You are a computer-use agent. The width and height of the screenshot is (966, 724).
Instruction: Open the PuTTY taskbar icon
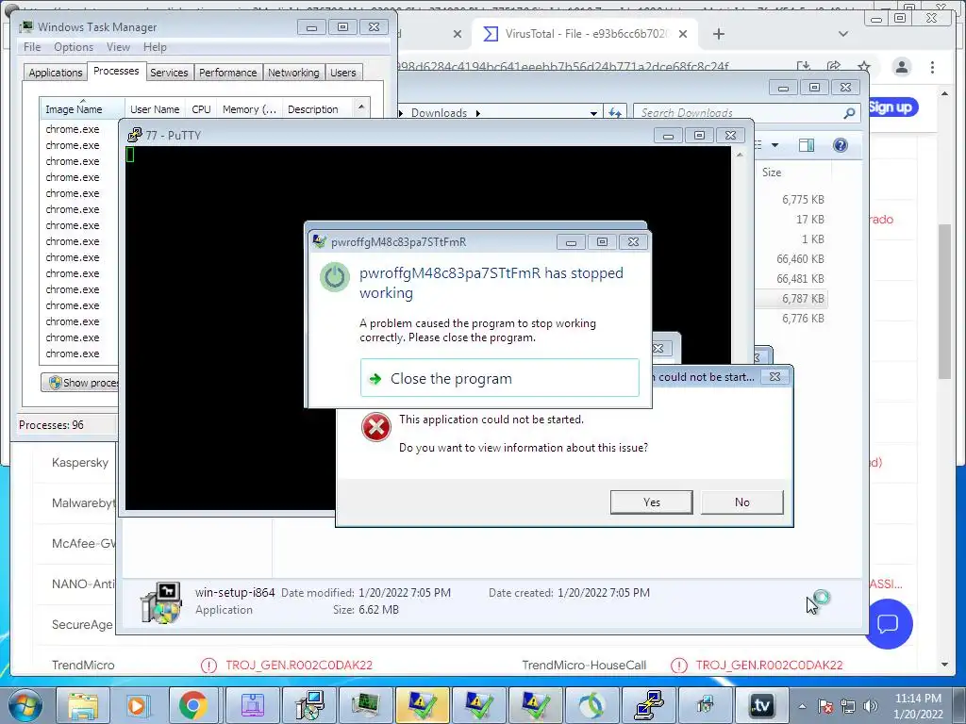[x=648, y=706]
